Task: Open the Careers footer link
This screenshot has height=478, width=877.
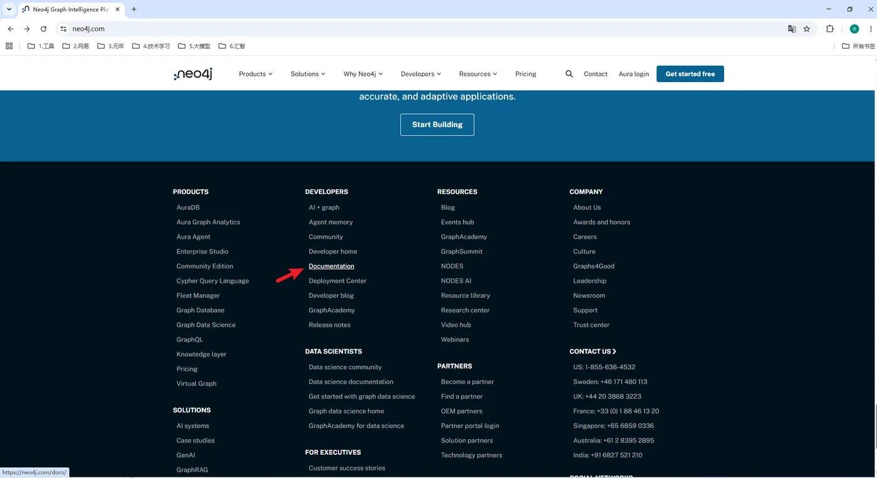Action: [585, 236]
